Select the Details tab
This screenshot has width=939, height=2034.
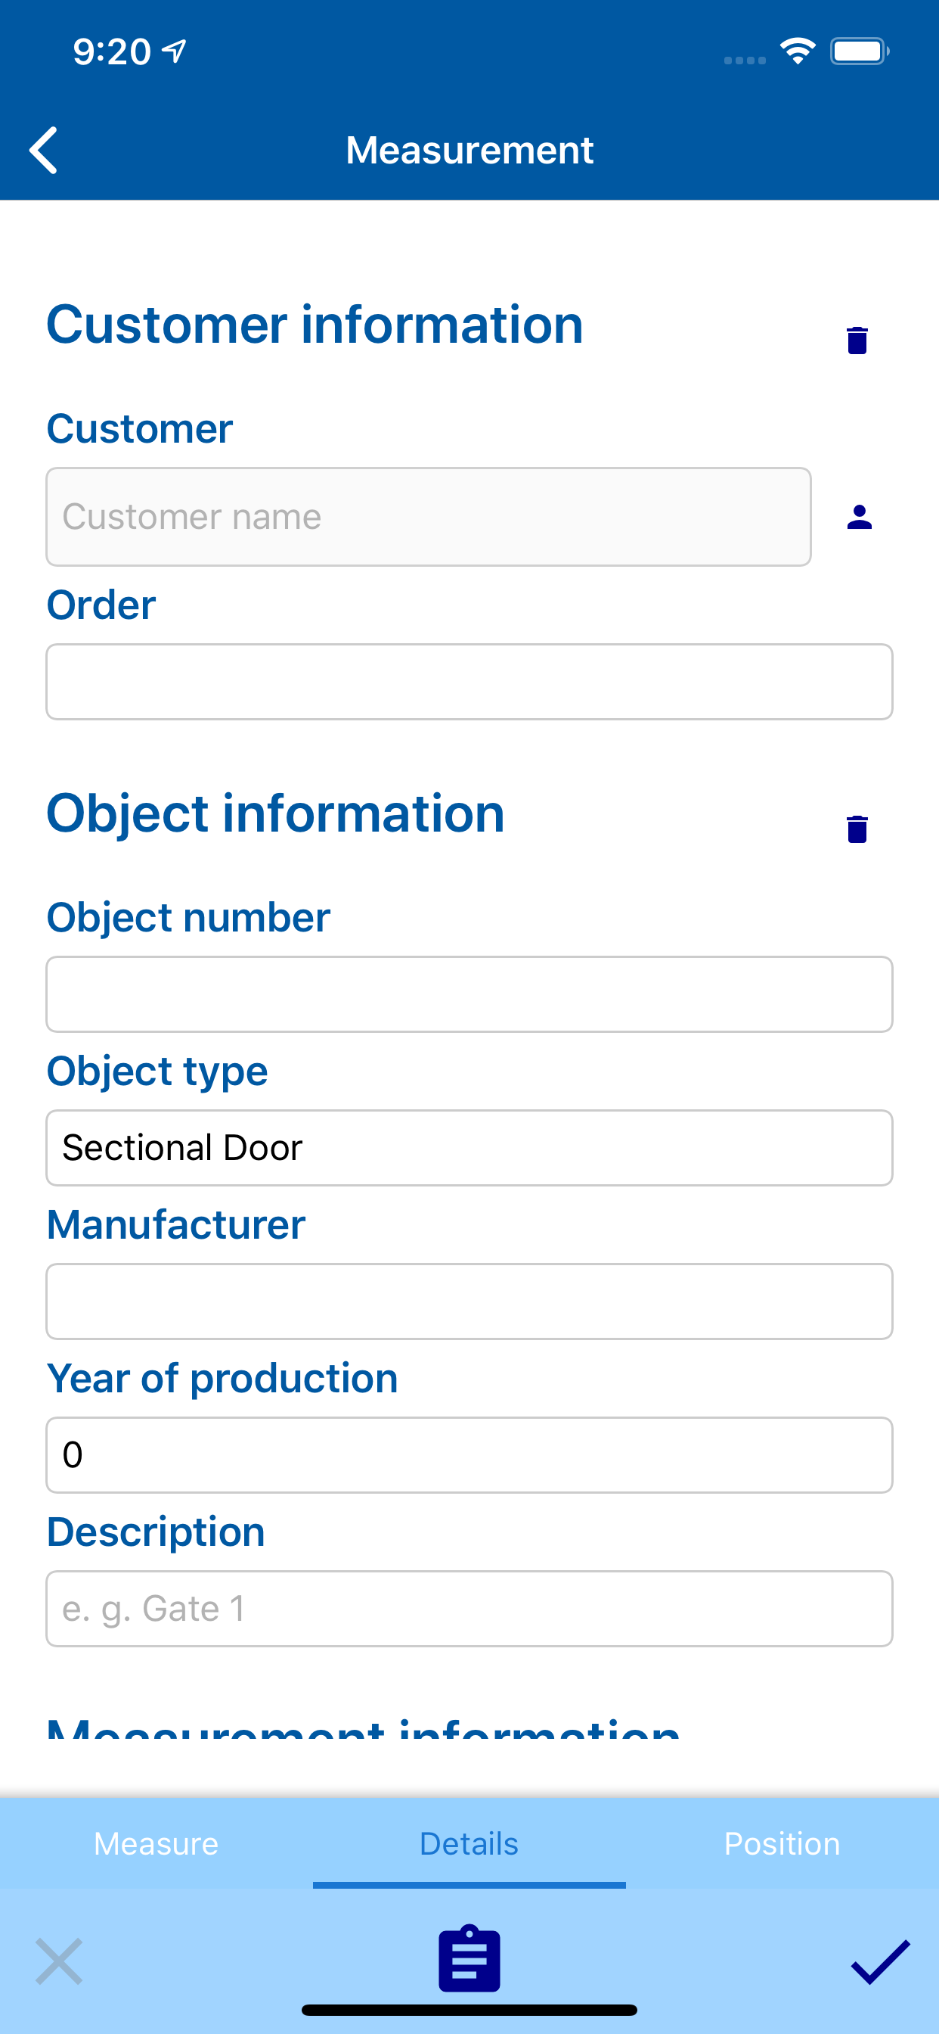pos(469,1844)
